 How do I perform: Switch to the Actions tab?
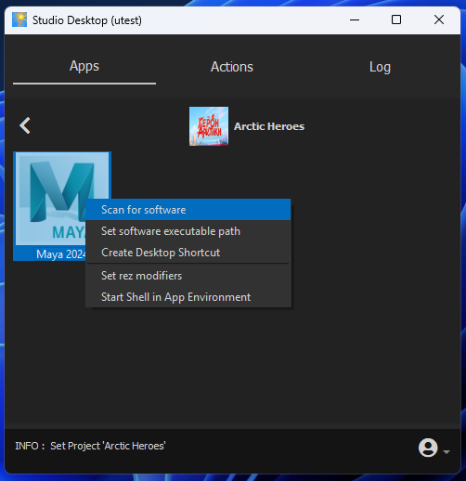point(232,67)
